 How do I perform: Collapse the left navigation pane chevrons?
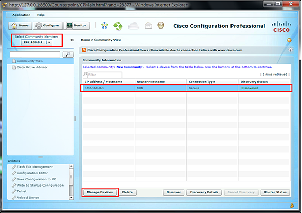click(x=72, y=40)
